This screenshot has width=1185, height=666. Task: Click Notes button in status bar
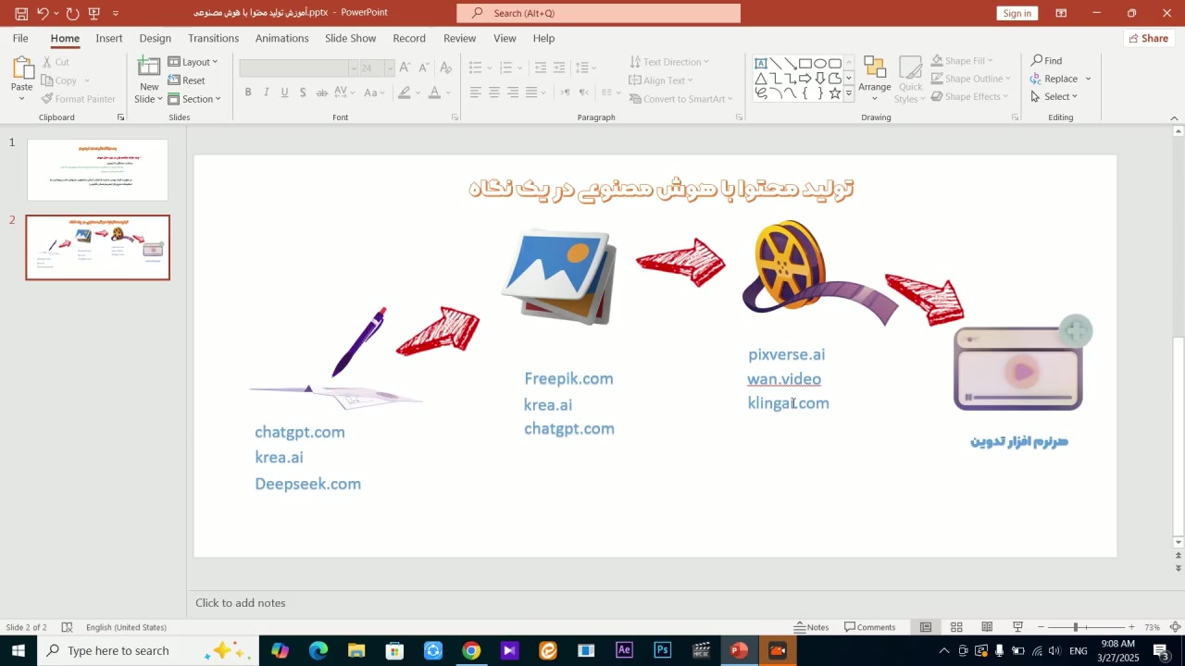pyautogui.click(x=811, y=627)
